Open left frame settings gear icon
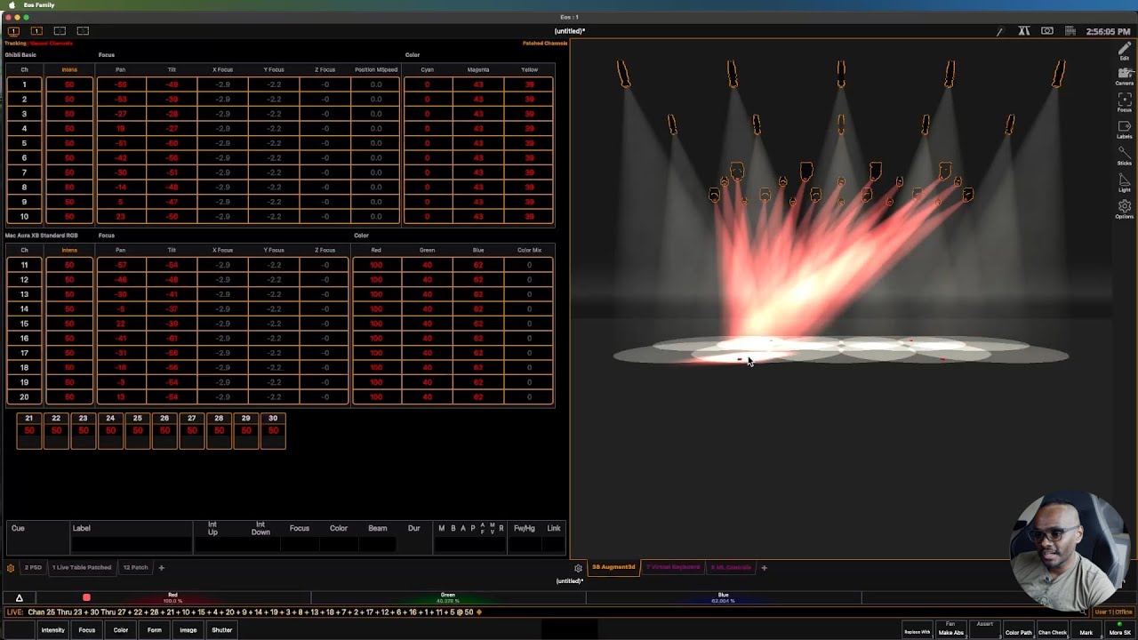Viewport: 1138px width, 640px height. 11,567
